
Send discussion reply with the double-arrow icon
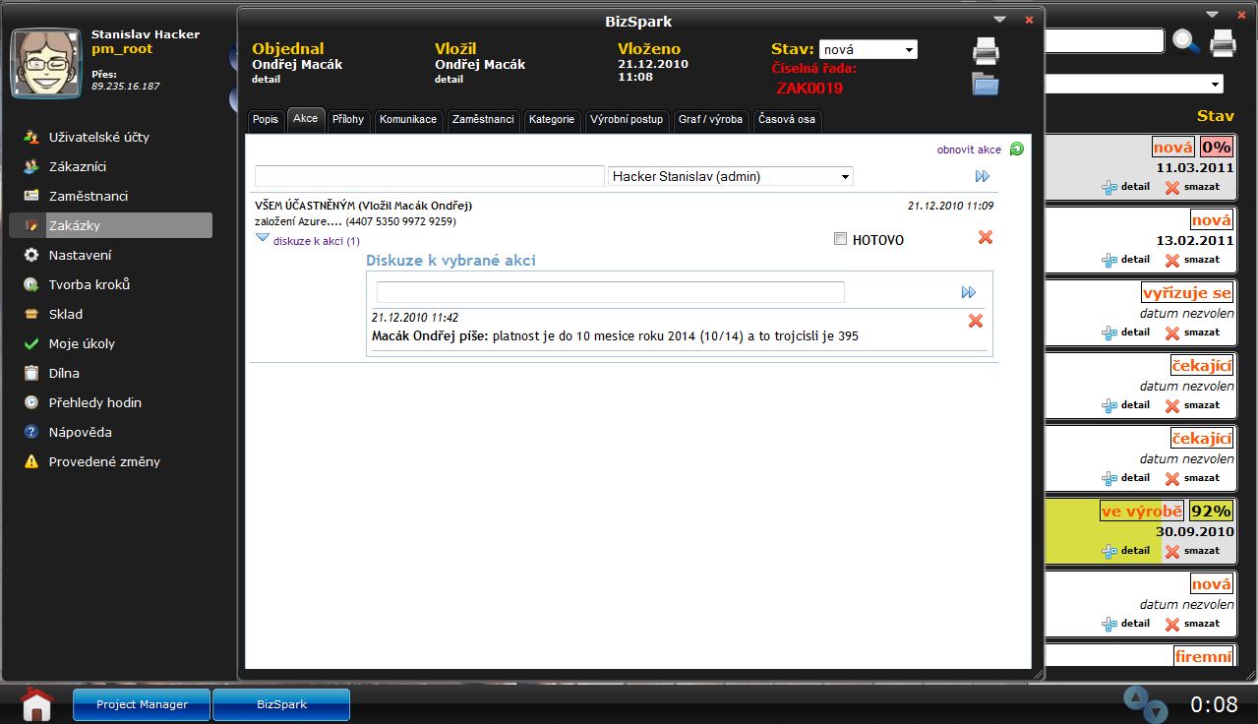click(969, 292)
